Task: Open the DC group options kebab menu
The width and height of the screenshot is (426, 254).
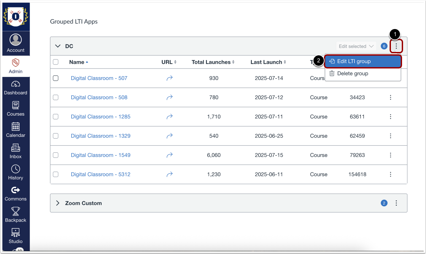Action: click(396, 46)
